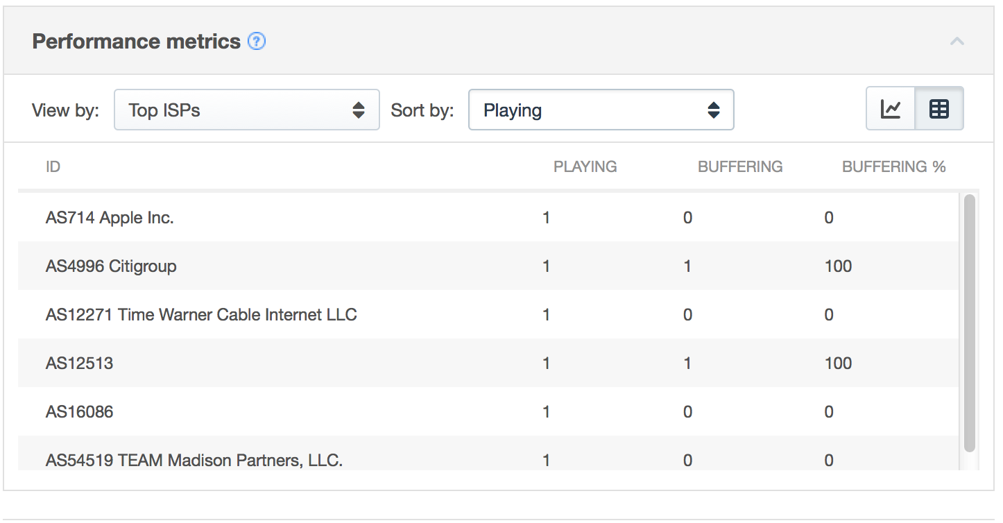Select the AS4996 Citigroup row
The height and width of the screenshot is (523, 1003).
point(488,266)
